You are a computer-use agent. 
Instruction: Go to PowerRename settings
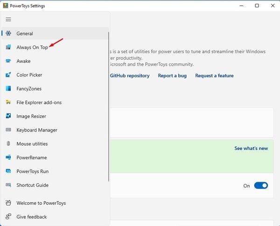coord(31,158)
